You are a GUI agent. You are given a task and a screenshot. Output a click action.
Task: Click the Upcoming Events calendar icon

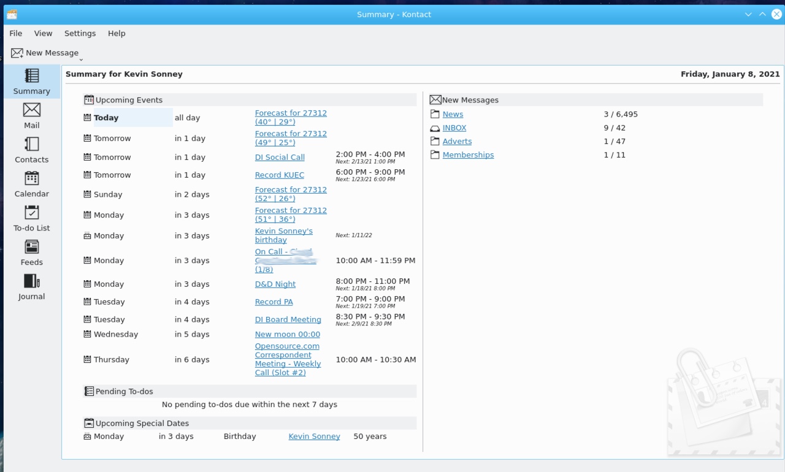(88, 99)
